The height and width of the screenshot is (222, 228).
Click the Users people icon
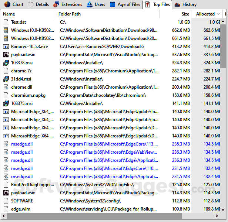pos(90,4)
